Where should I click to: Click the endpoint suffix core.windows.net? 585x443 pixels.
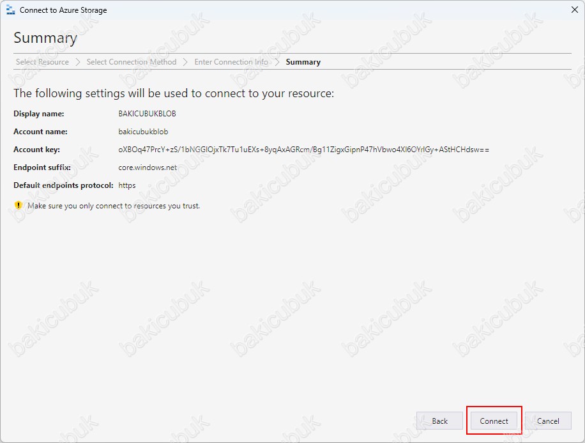coord(148,167)
